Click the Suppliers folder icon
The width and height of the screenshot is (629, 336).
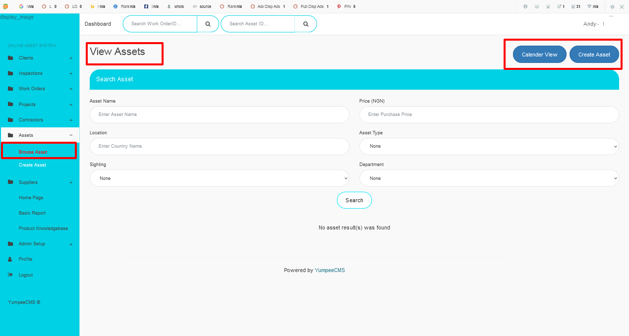click(10, 182)
